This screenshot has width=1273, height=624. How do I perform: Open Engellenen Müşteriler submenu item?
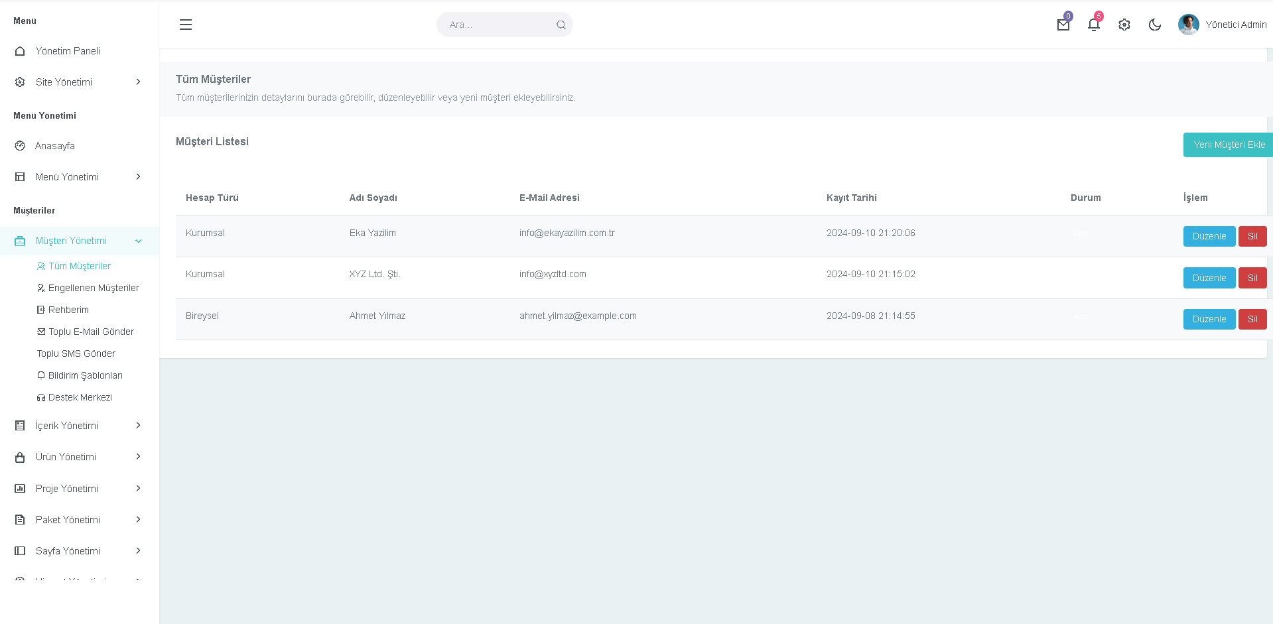pos(94,288)
